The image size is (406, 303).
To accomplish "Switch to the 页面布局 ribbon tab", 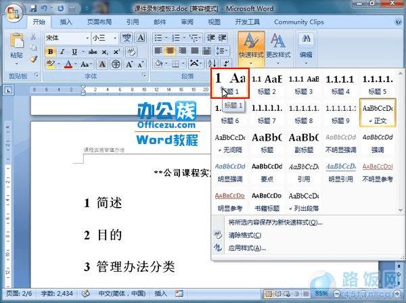I will (x=99, y=22).
